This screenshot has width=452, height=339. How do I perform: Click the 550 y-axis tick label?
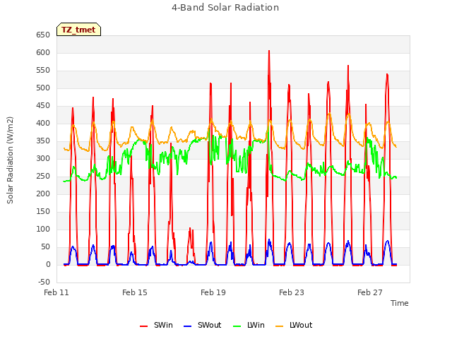pyautogui.click(x=43, y=71)
